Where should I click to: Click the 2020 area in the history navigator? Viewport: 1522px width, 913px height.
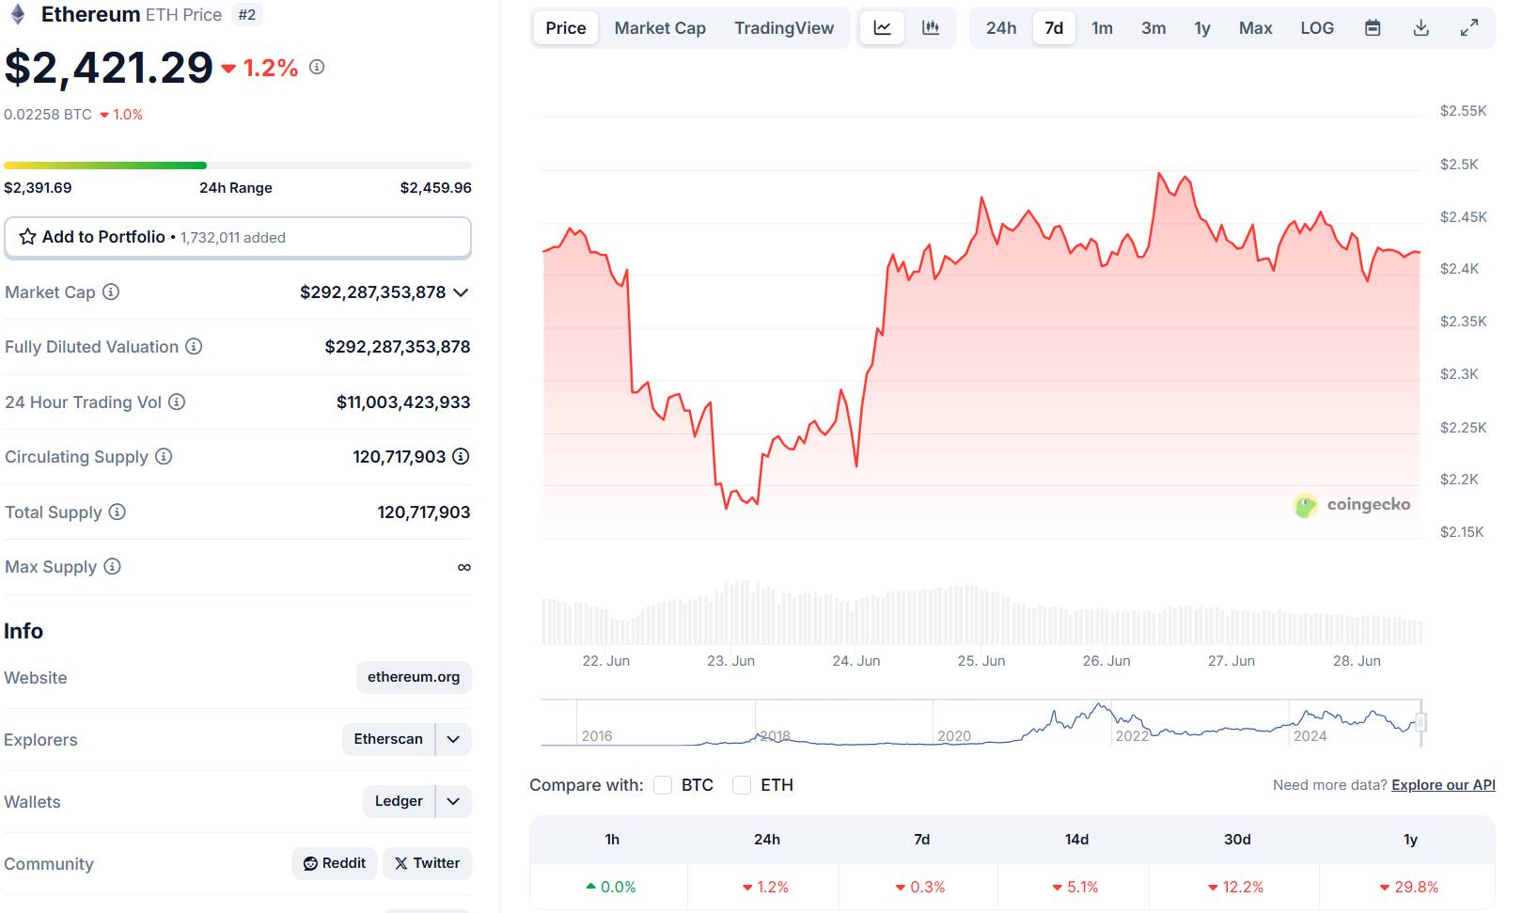[954, 735]
